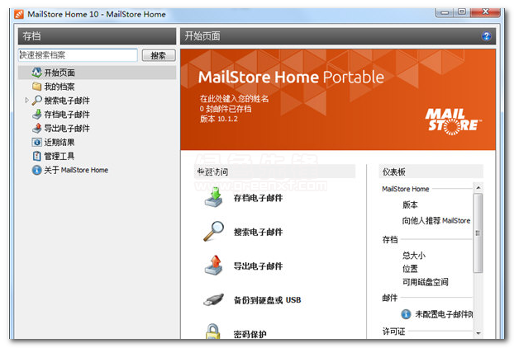Viewport: 514px width, 348px height.
Task: Click the 未配置电子邮件 notice text
Action: point(444,314)
